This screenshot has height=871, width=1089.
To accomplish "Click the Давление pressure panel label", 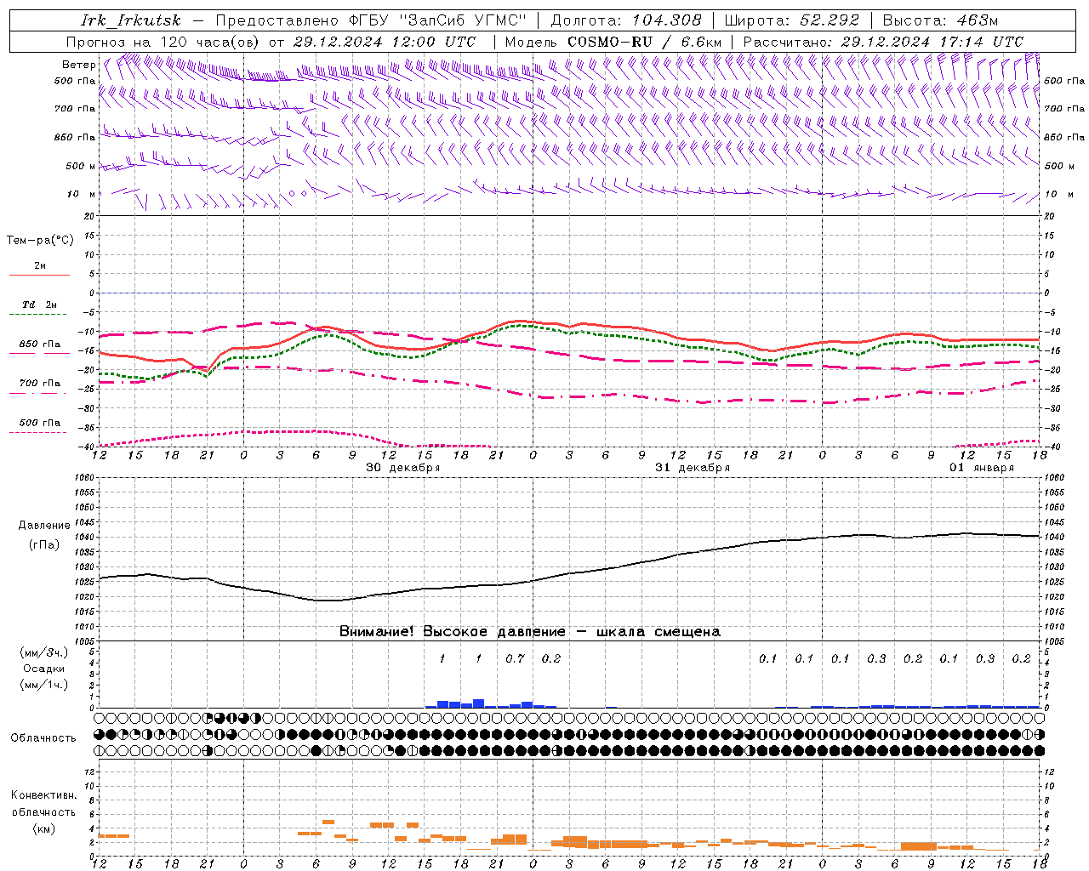I will pos(44,526).
